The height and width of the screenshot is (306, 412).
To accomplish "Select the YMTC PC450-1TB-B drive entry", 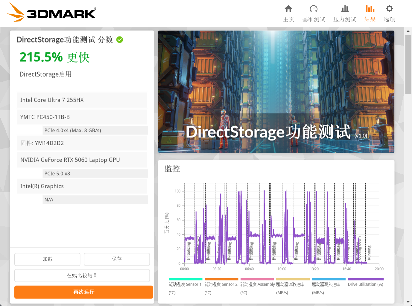I will 82,117.
